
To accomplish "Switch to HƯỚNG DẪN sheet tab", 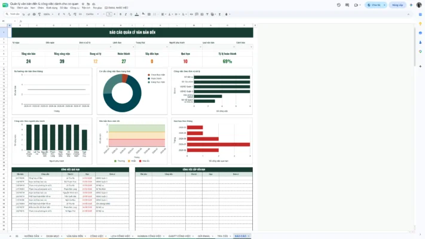I will tap(32, 236).
